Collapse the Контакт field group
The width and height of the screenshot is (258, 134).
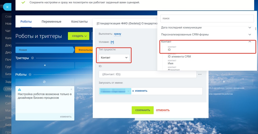250,42
